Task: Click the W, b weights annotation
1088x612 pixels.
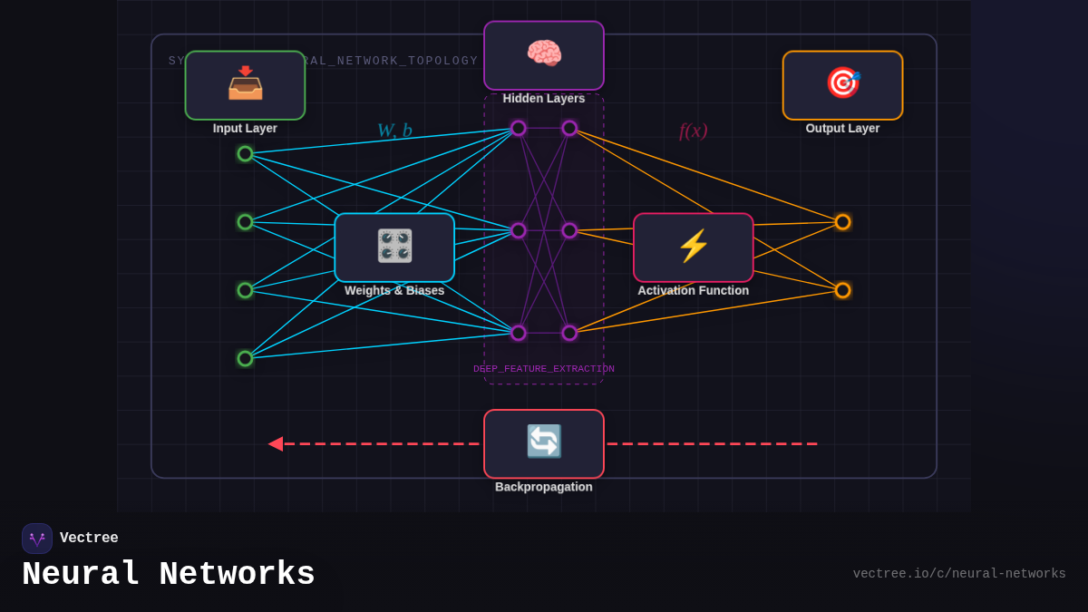Action: (393, 128)
